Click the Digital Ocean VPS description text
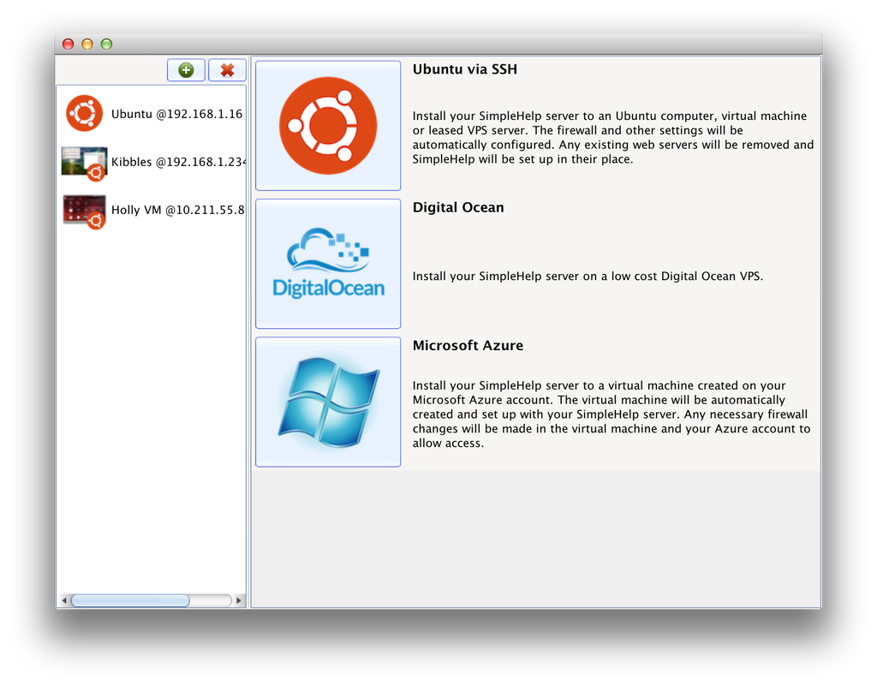Screen dimensions: 877x685 (588, 277)
